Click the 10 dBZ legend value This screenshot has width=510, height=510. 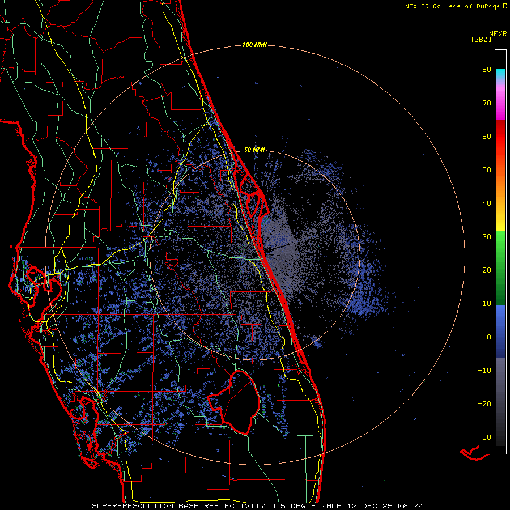pos(487,304)
